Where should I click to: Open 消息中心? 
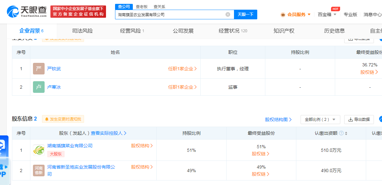[373, 15]
